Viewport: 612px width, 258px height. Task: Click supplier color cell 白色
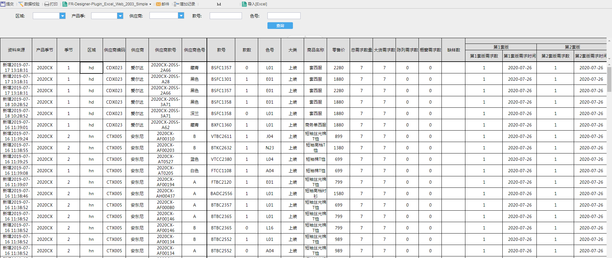tap(194, 171)
